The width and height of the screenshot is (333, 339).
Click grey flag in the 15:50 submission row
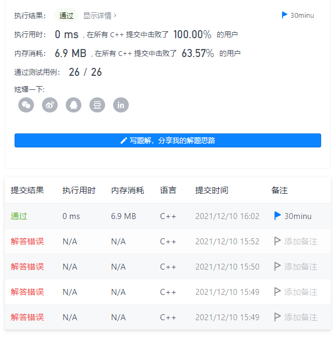pyautogui.click(x=277, y=266)
